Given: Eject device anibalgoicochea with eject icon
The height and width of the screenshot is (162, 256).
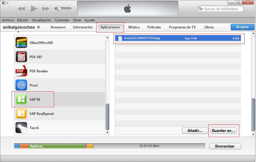Looking at the screenshot, I should point(39,27).
